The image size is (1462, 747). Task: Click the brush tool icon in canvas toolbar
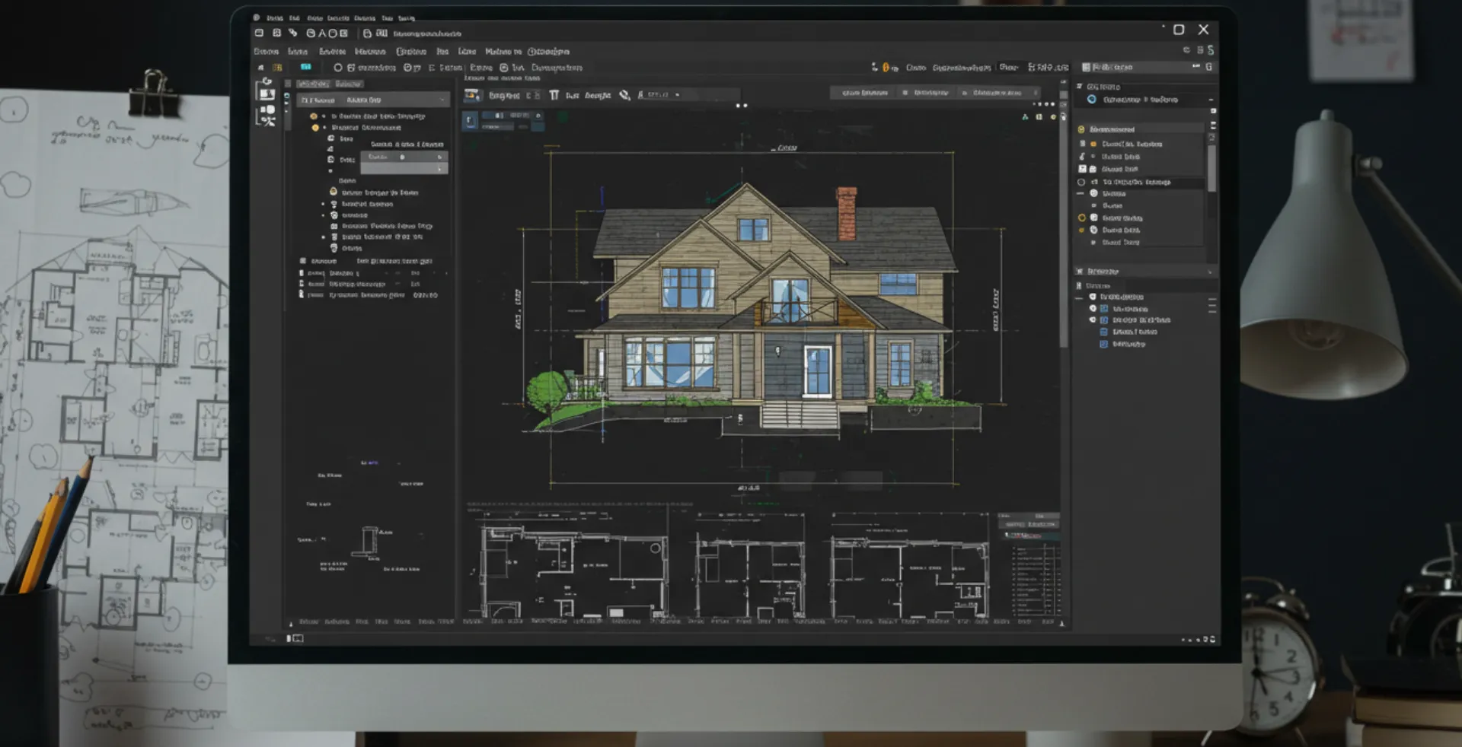pos(624,95)
